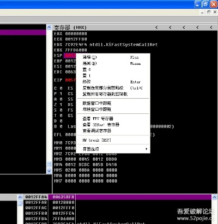Click ntdll.KiFastSystemCallRet text beside EDX
The width and height of the screenshot is (218, 224).
pos(124,45)
